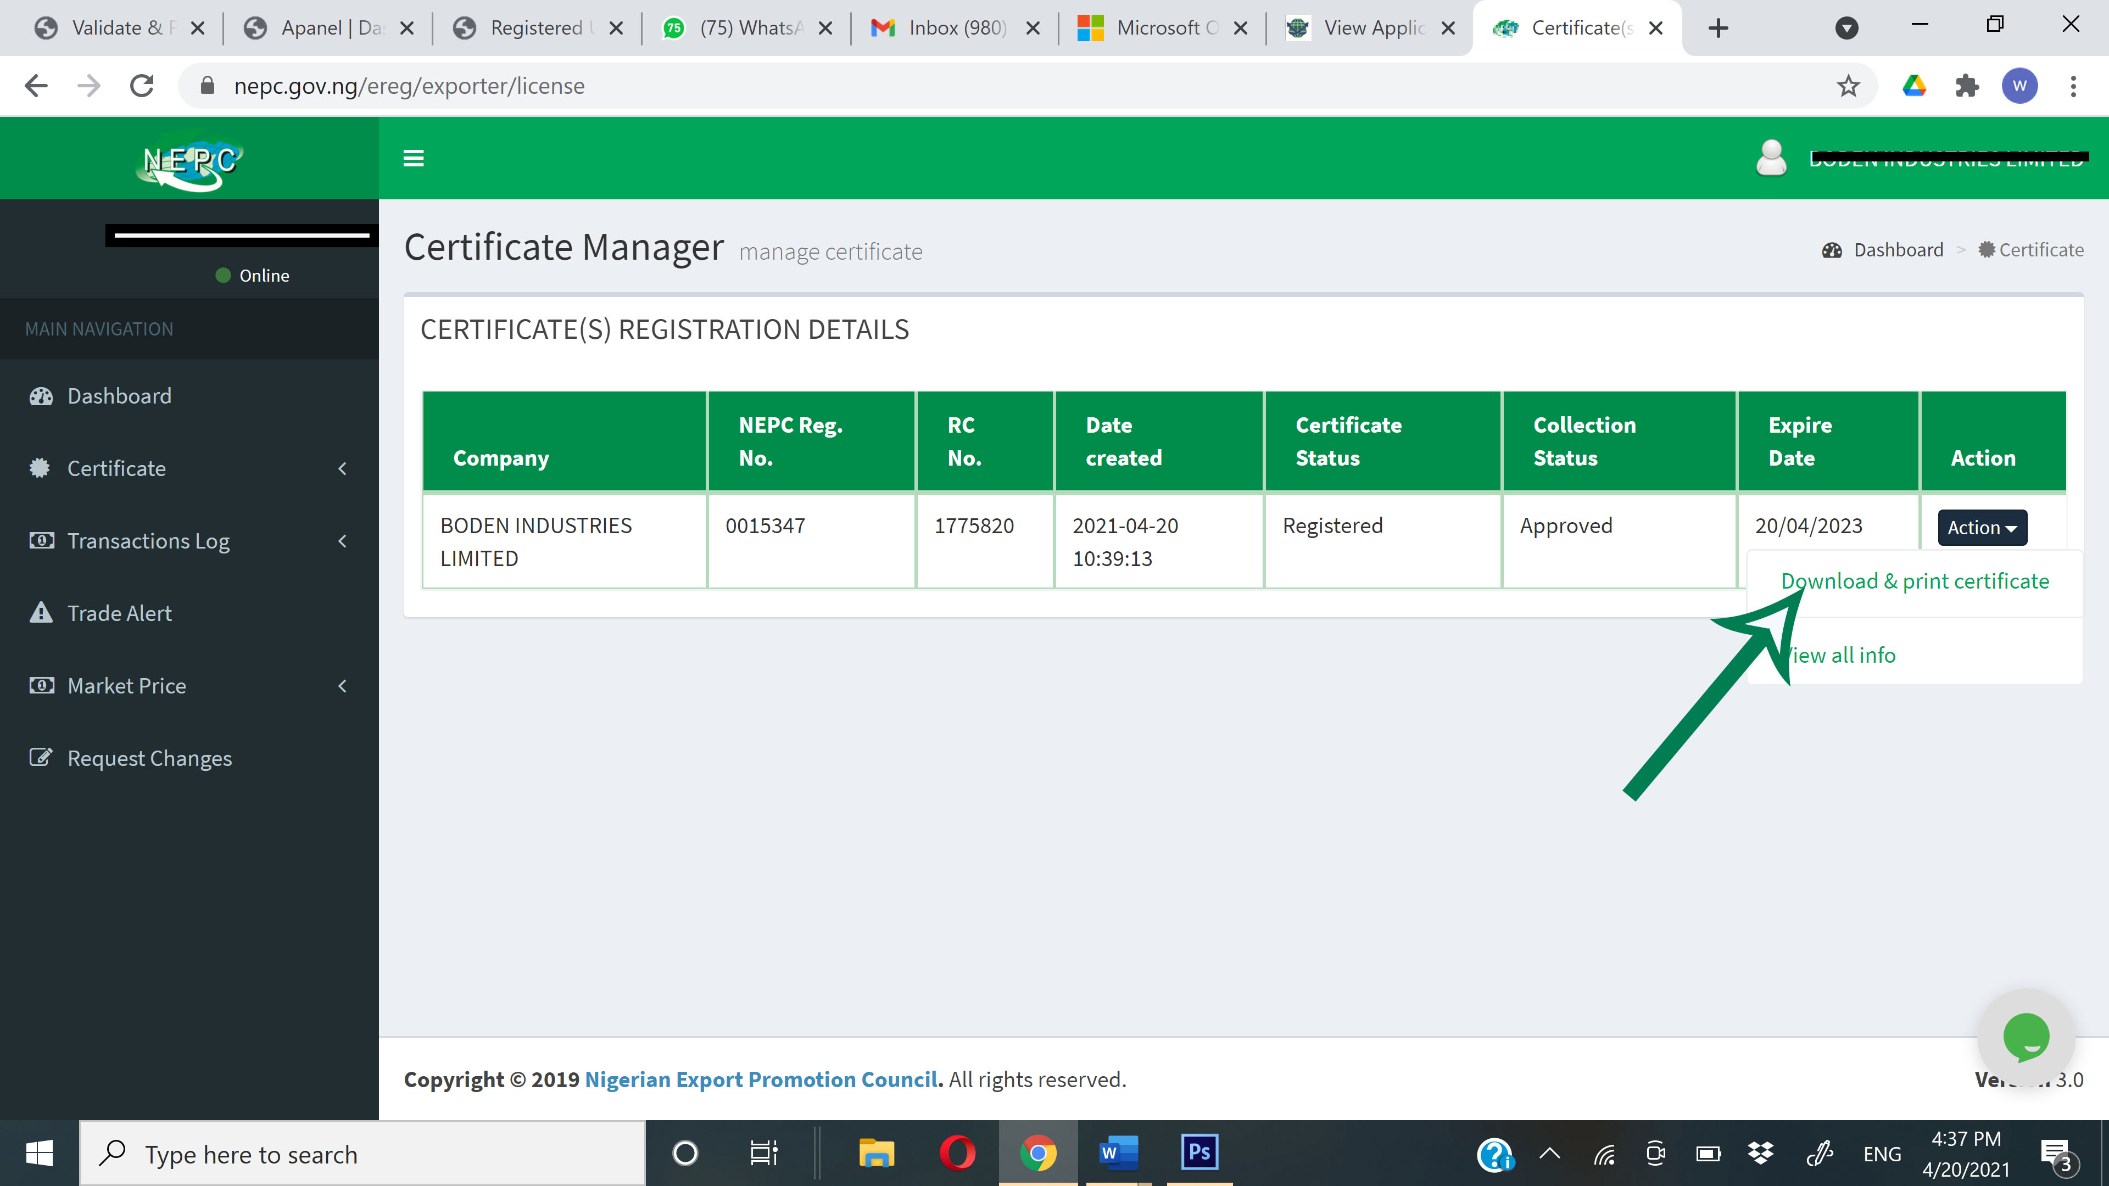Open Microsoft Word from taskbar
This screenshot has height=1186, width=2109.
click(1118, 1153)
